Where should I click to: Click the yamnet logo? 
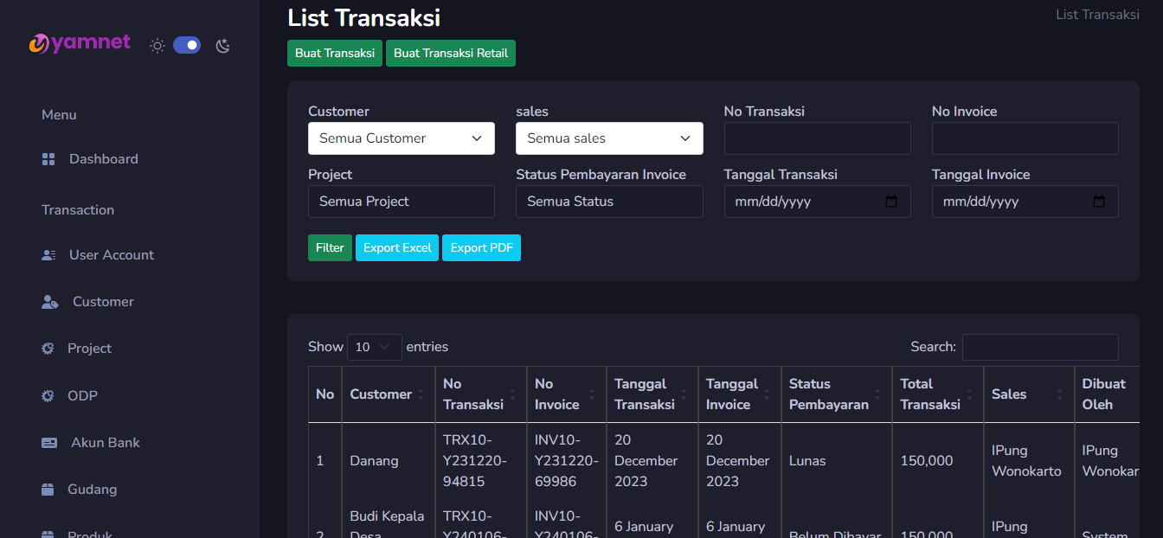[x=80, y=43]
